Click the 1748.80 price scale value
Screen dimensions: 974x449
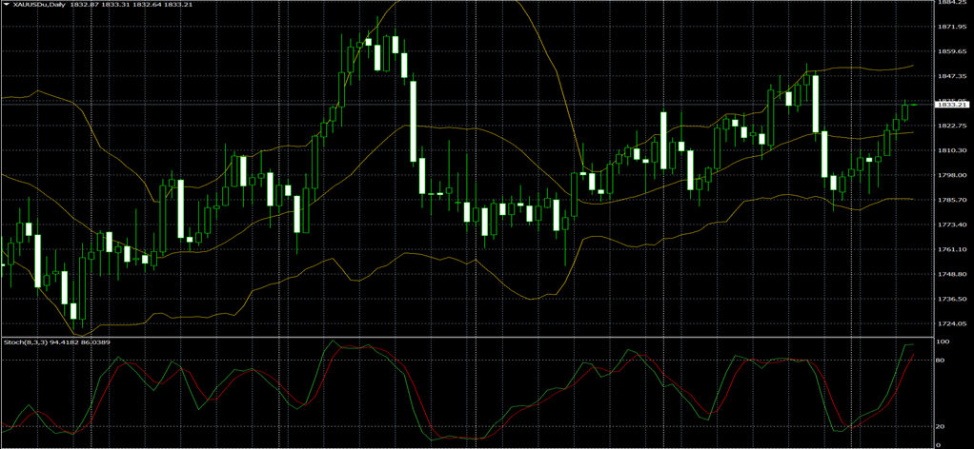(950, 274)
